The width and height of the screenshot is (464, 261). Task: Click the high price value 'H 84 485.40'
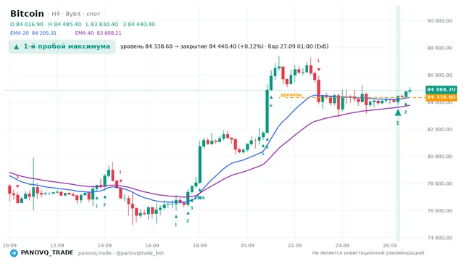pyautogui.click(x=65, y=24)
